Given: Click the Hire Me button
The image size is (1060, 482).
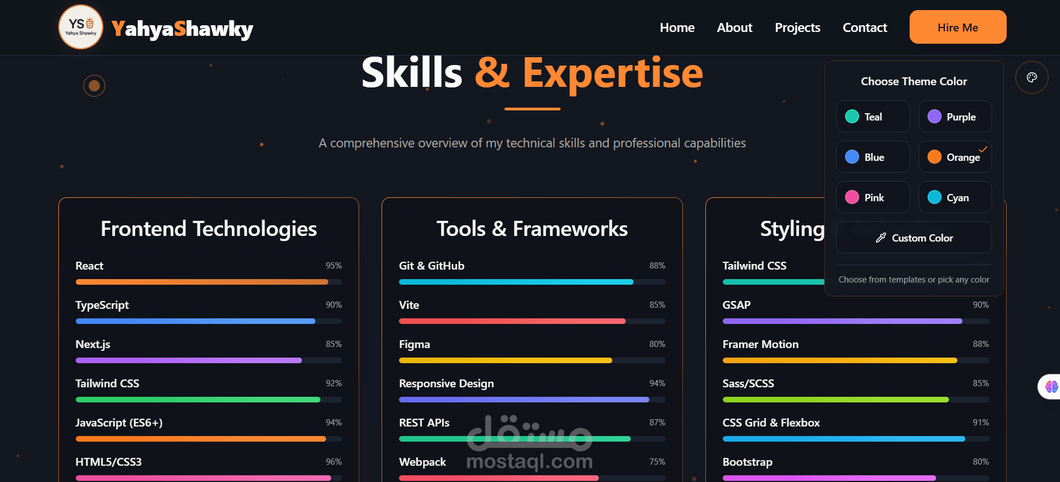Looking at the screenshot, I should click(958, 27).
